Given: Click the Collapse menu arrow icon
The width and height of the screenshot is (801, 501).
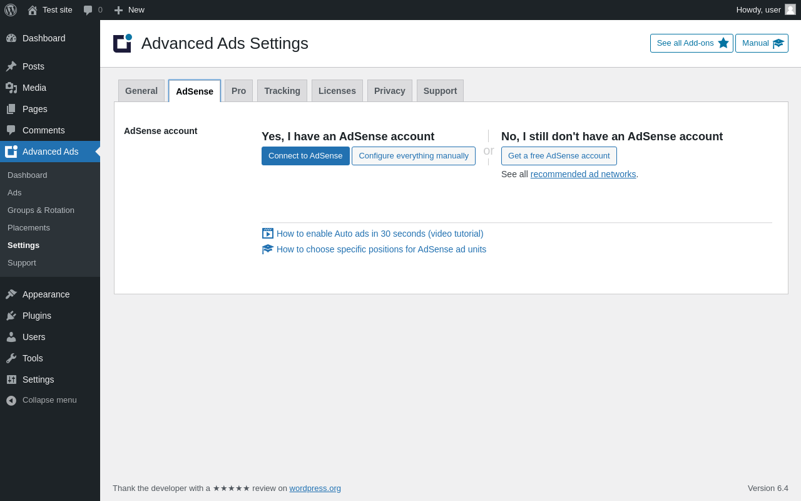Looking at the screenshot, I should 11,400.
